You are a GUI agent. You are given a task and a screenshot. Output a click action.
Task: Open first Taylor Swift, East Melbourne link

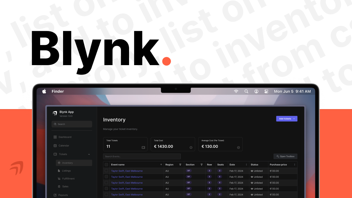click(127, 171)
